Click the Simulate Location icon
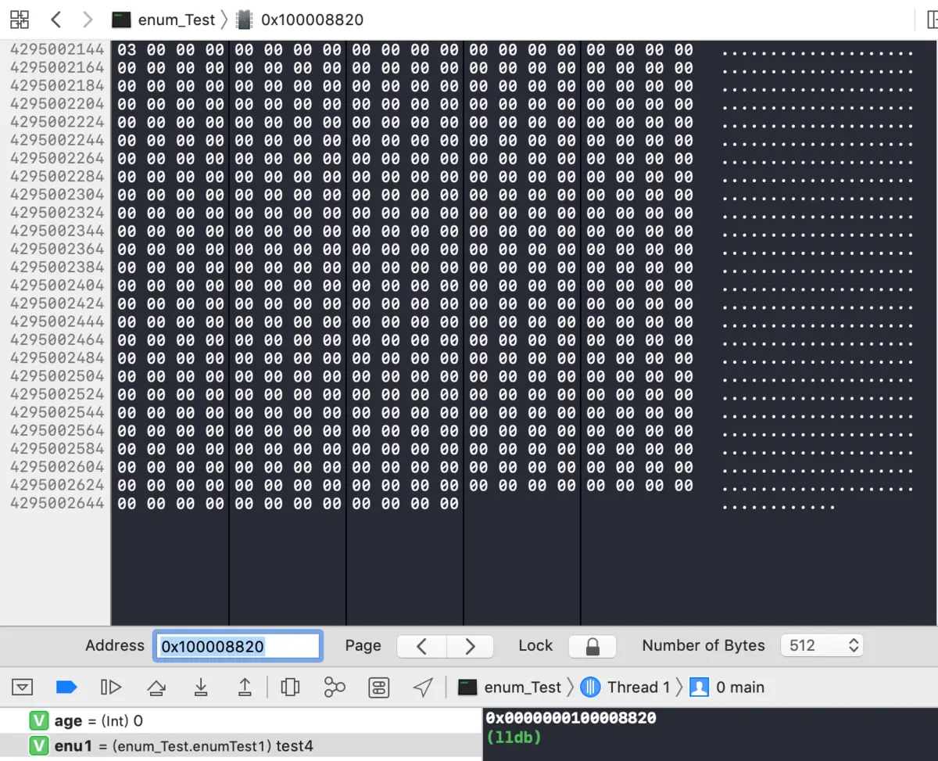The width and height of the screenshot is (938, 761). [x=422, y=687]
